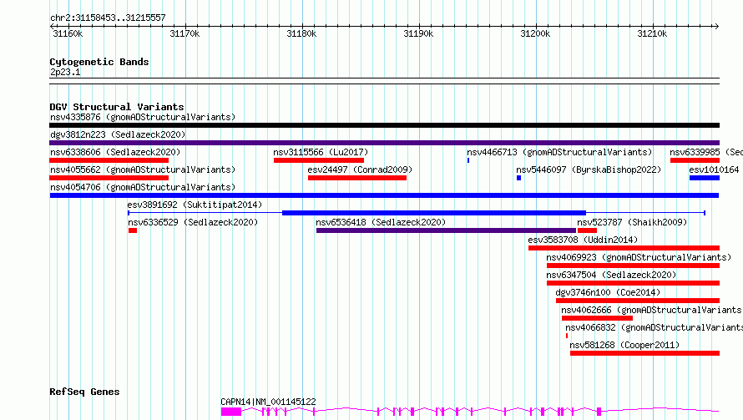This screenshot has height=420, width=743.
Task: Open nsv6347504 (Sedlazeck2020) label
Action: click(x=611, y=275)
